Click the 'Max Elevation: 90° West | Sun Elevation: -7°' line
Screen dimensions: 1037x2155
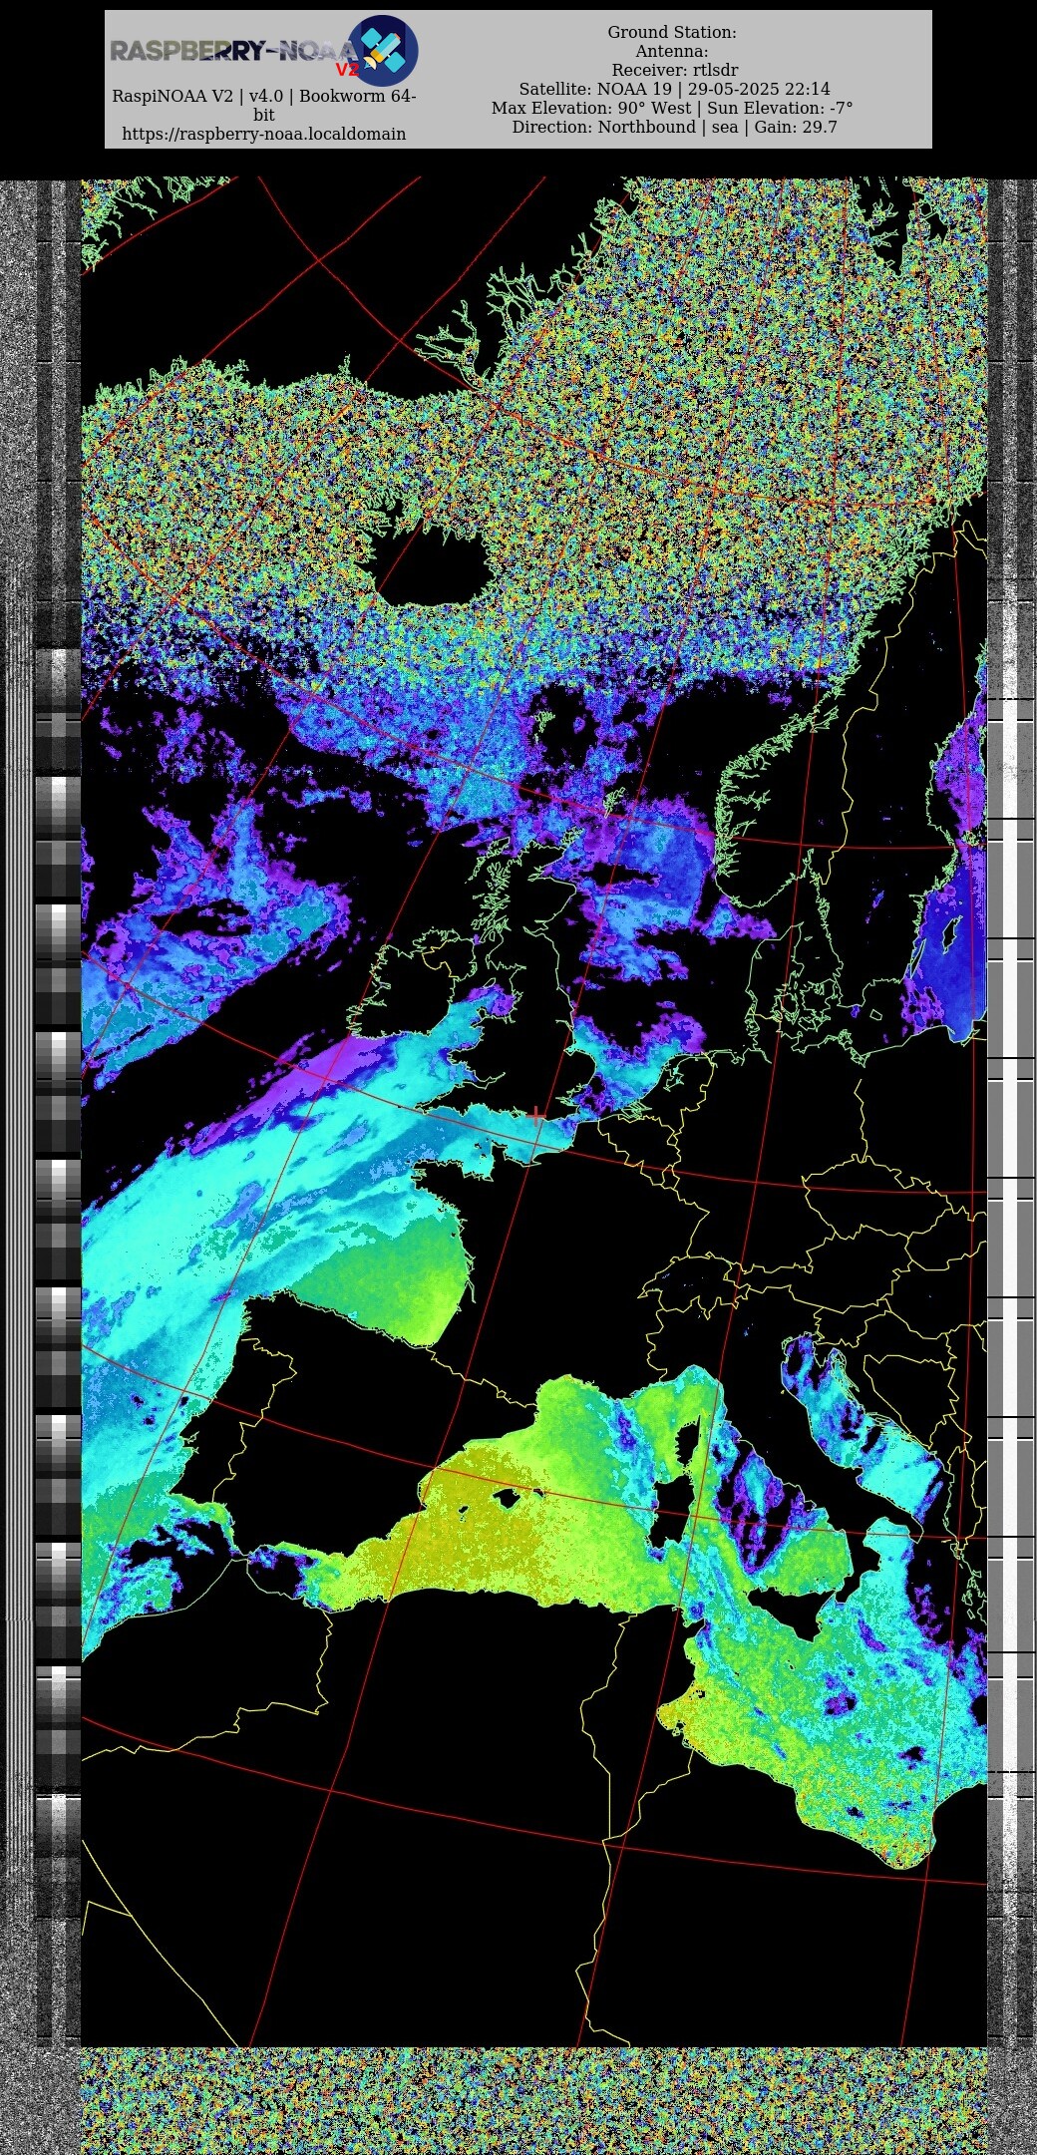[672, 108]
